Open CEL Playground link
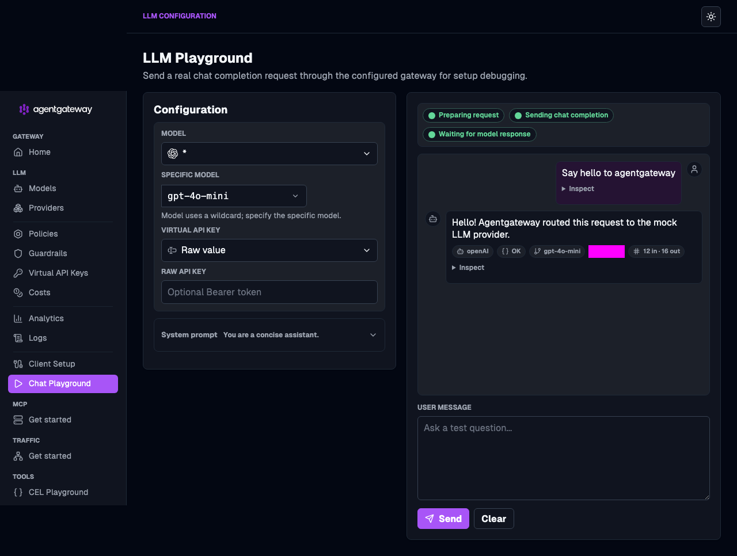The width and height of the screenshot is (737, 556). pyautogui.click(x=63, y=492)
